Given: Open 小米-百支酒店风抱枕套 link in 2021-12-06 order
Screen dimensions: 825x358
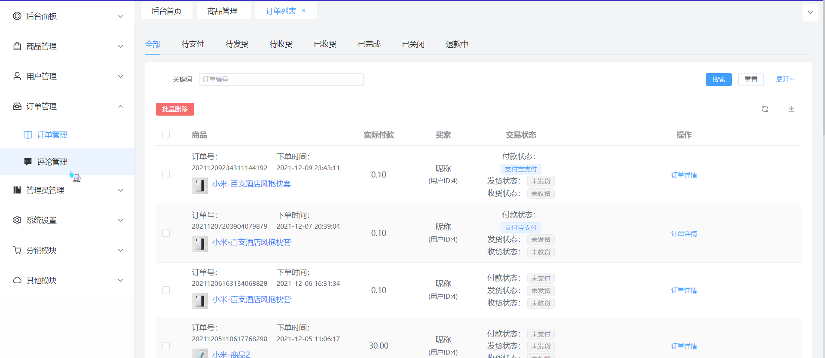Looking at the screenshot, I should [x=251, y=300].
